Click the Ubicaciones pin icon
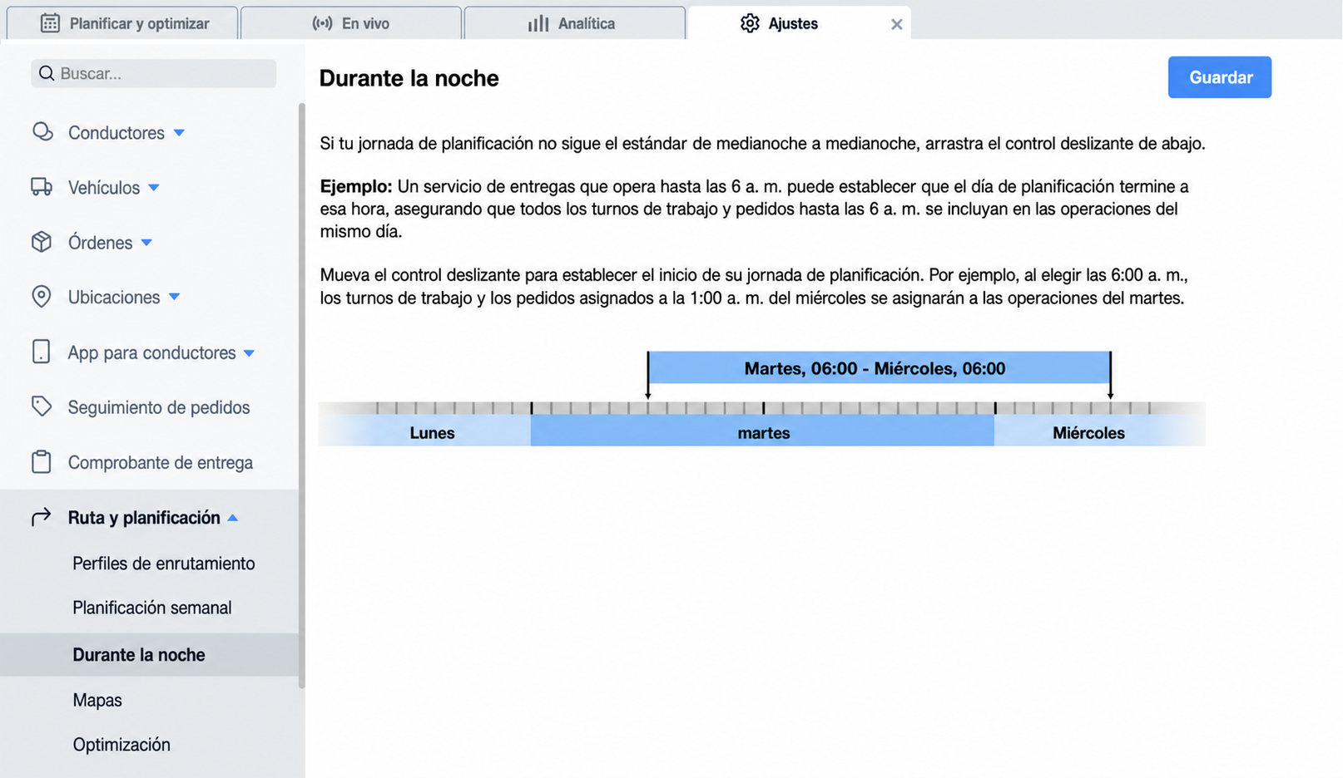Viewport: 1343px width, 778px height. coord(42,297)
